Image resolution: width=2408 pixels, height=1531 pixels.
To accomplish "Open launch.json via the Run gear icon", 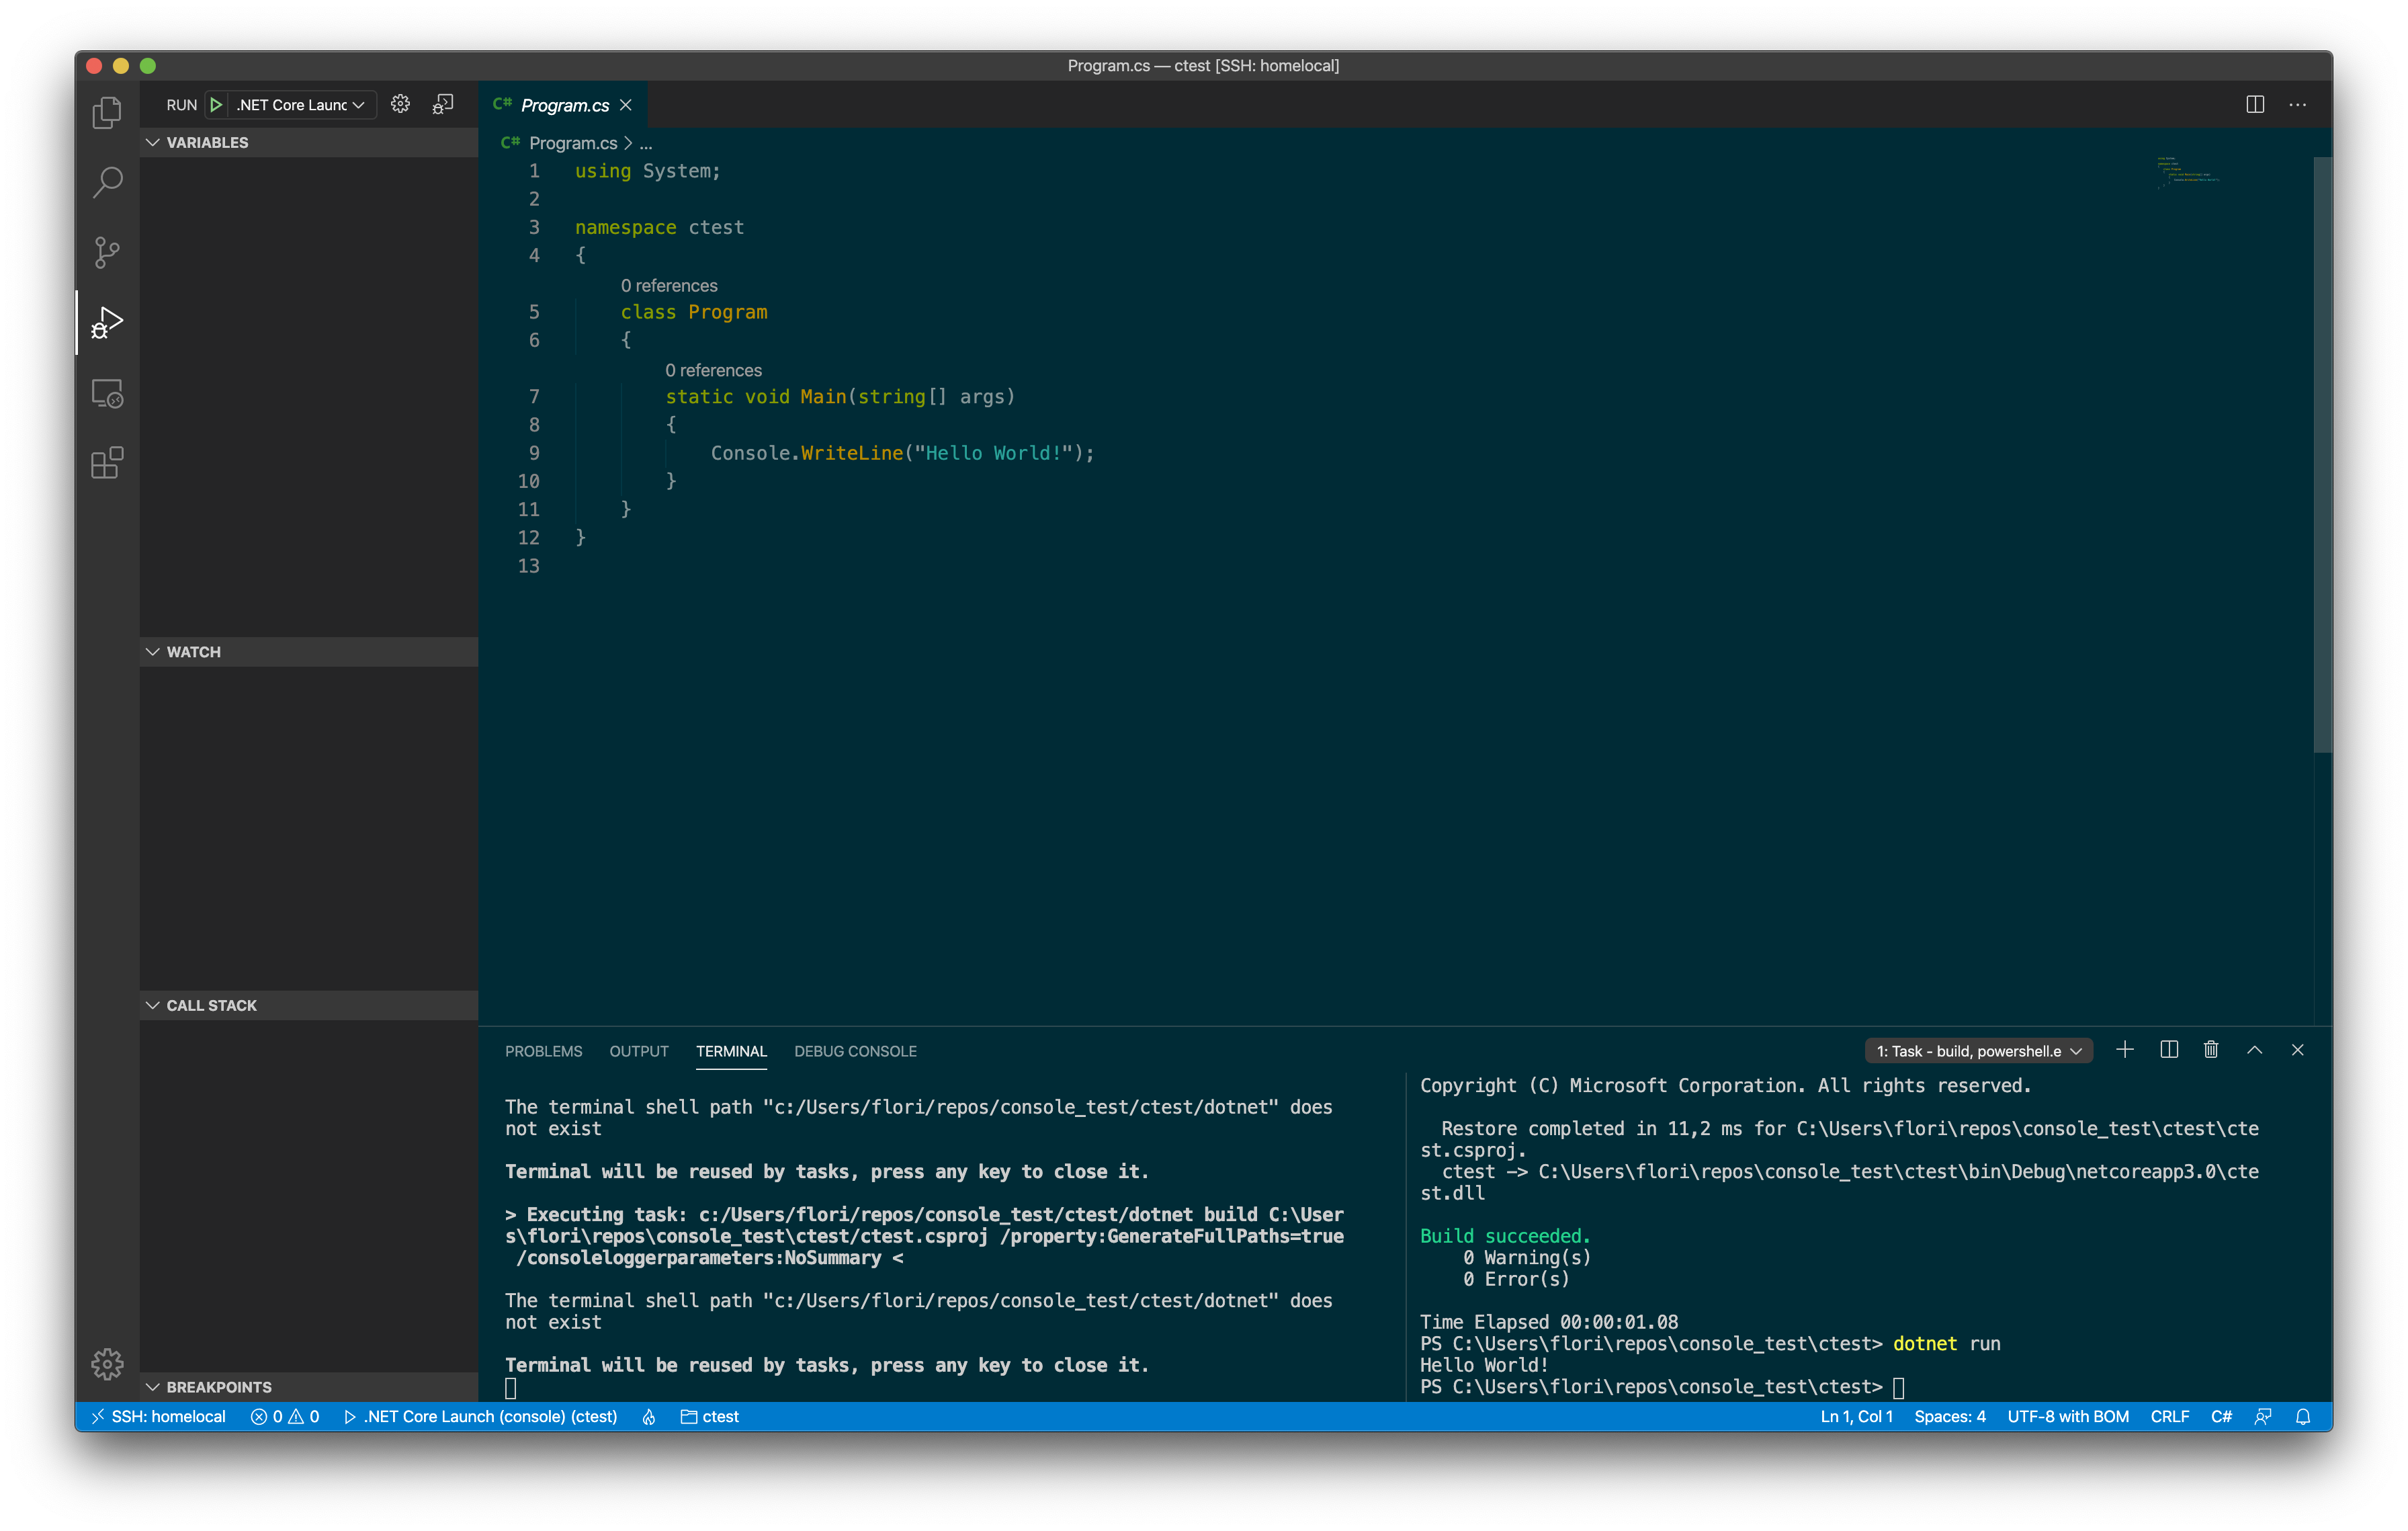I will coord(400,103).
